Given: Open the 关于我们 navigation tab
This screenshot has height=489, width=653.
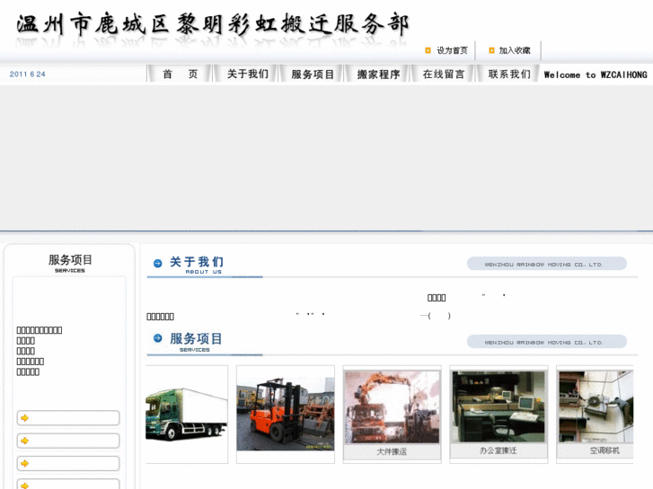Looking at the screenshot, I should [x=247, y=74].
